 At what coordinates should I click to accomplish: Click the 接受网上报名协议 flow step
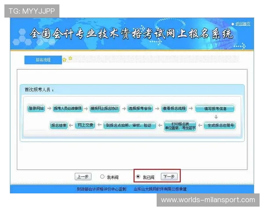coord(104,109)
